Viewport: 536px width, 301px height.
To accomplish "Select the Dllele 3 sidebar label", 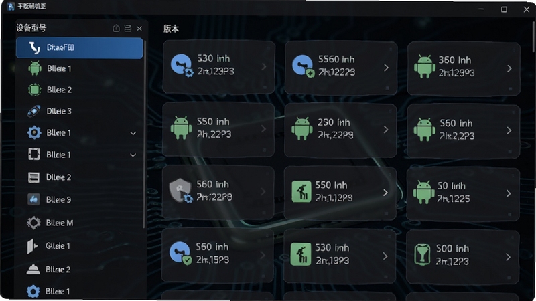I will [x=59, y=111].
